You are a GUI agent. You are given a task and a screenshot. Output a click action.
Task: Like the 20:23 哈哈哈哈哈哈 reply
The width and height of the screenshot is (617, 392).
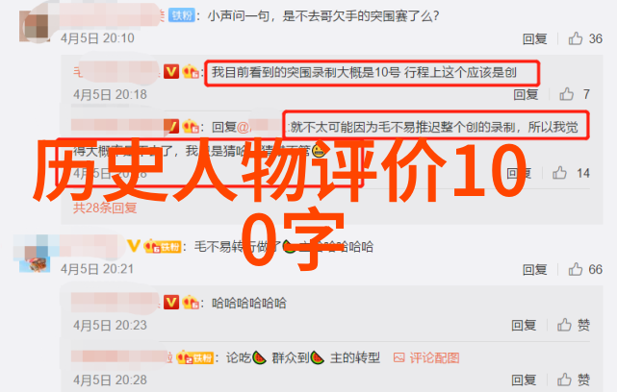(564, 325)
